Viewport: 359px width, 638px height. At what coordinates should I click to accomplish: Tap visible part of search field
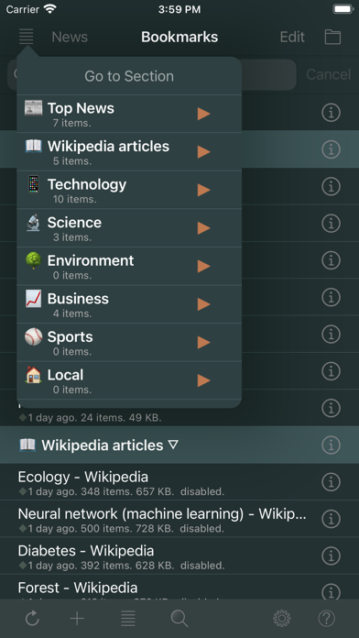pos(268,75)
